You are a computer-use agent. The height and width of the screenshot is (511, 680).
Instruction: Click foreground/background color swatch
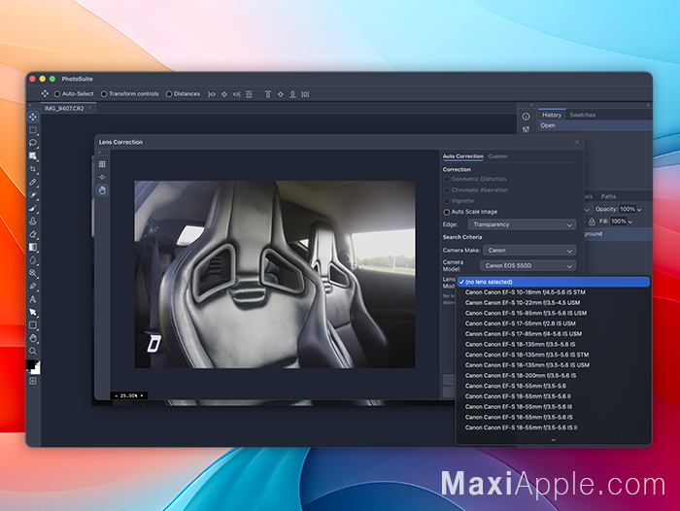point(33,367)
